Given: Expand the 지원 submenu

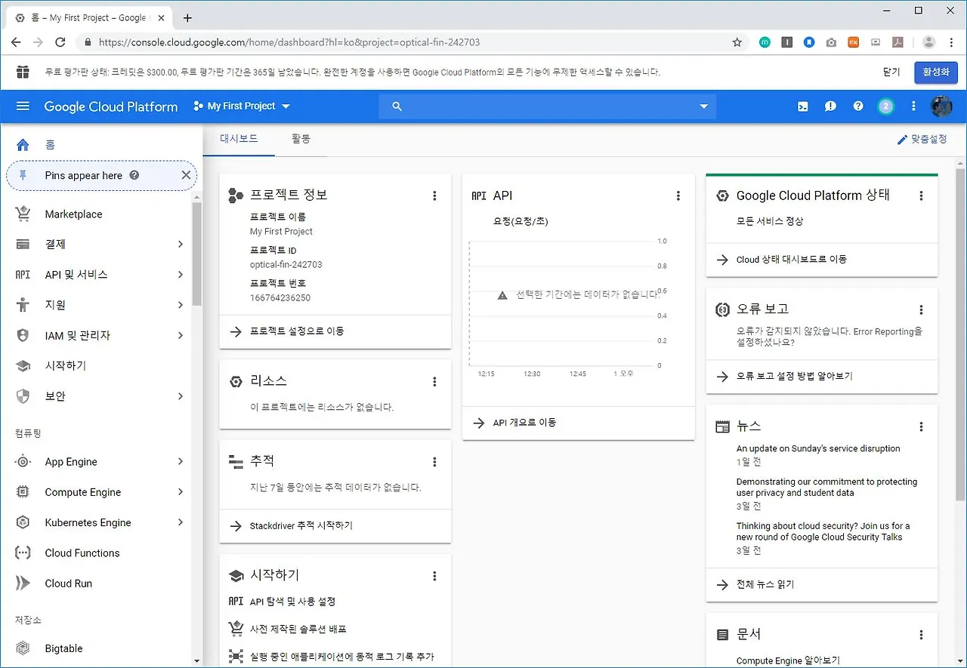Looking at the screenshot, I should 181,305.
